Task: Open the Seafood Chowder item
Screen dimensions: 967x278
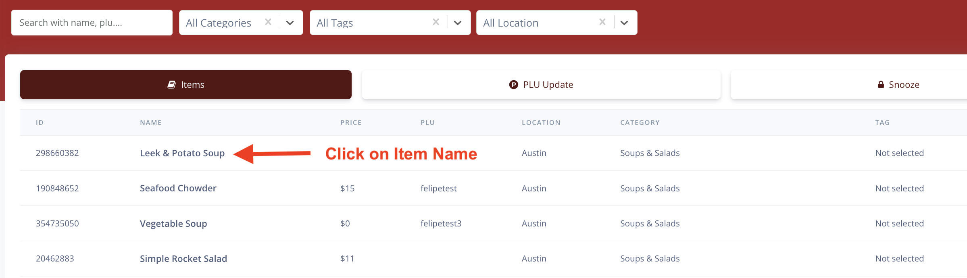Action: 178,188
